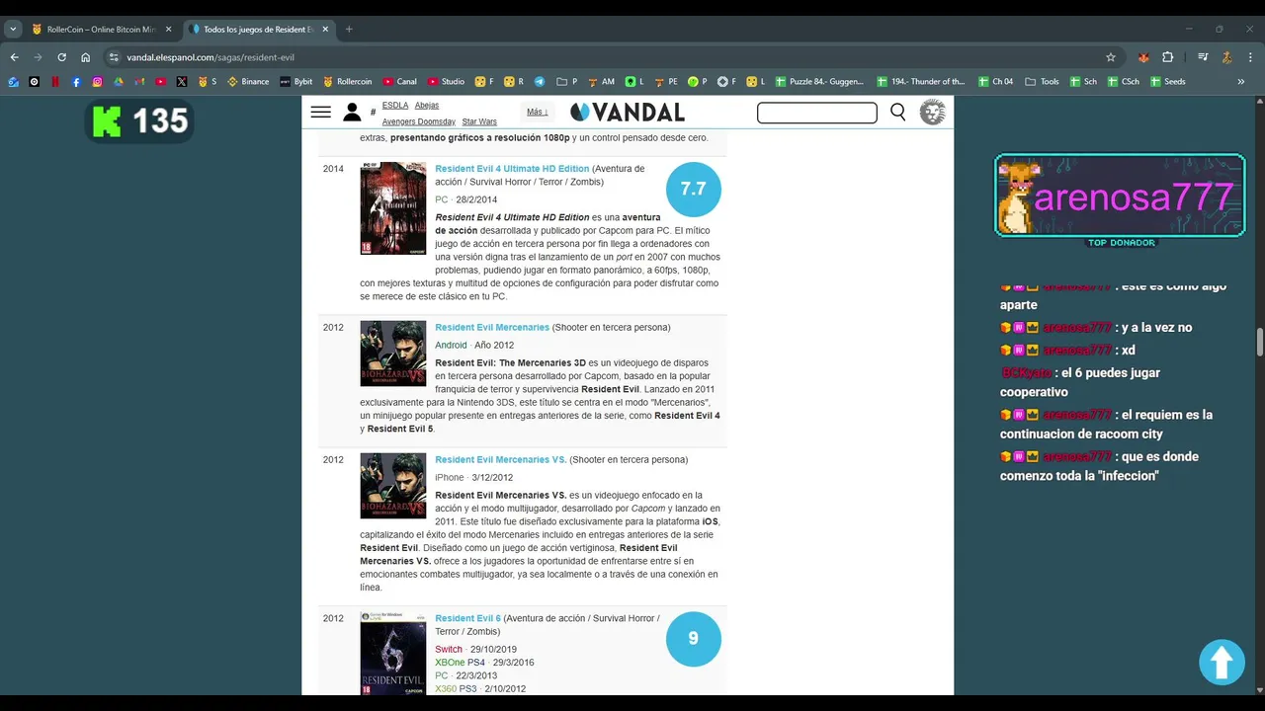Click the Vandal magnifying glass search icon
Viewport: 1265px width, 711px height.
tap(898, 113)
